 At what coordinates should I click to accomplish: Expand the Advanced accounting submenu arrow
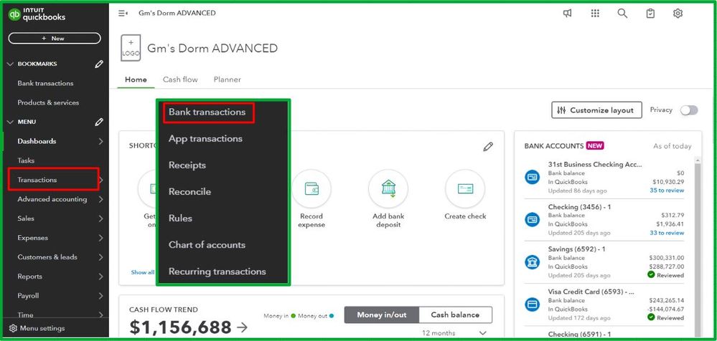pyautogui.click(x=100, y=199)
